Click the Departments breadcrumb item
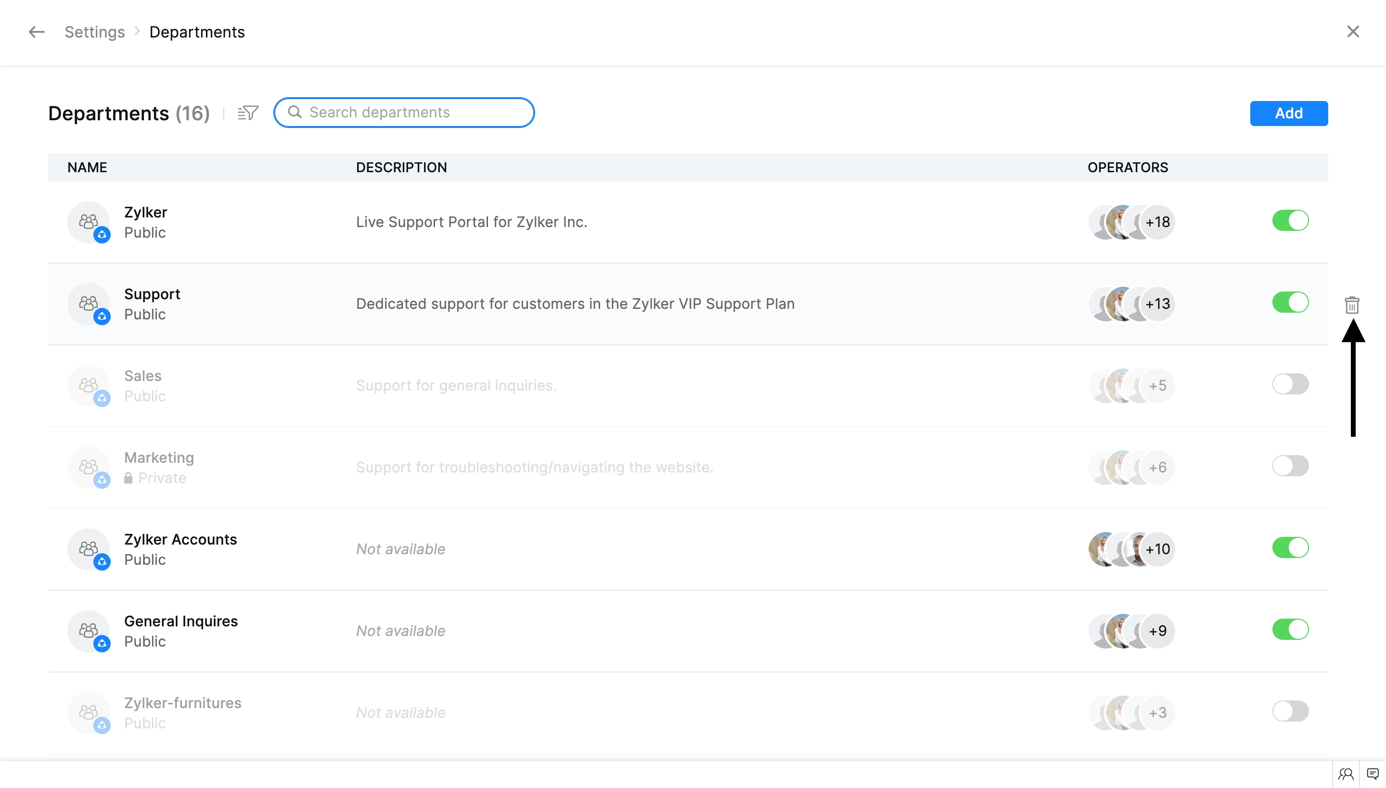The image size is (1386, 788). tap(197, 32)
